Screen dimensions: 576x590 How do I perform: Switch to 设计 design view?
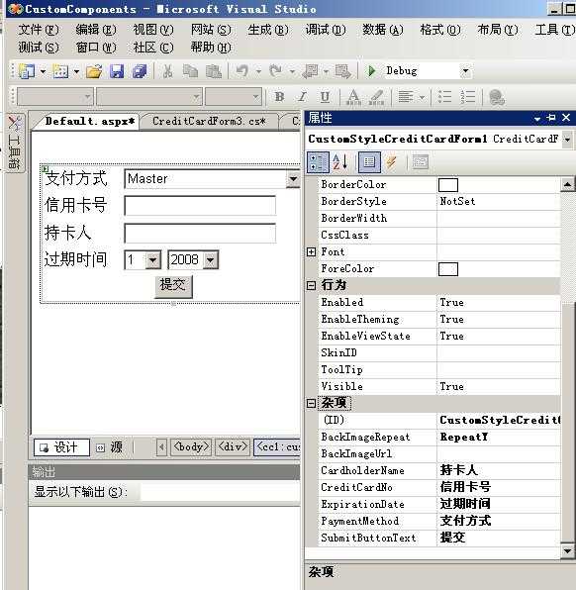[x=61, y=447]
